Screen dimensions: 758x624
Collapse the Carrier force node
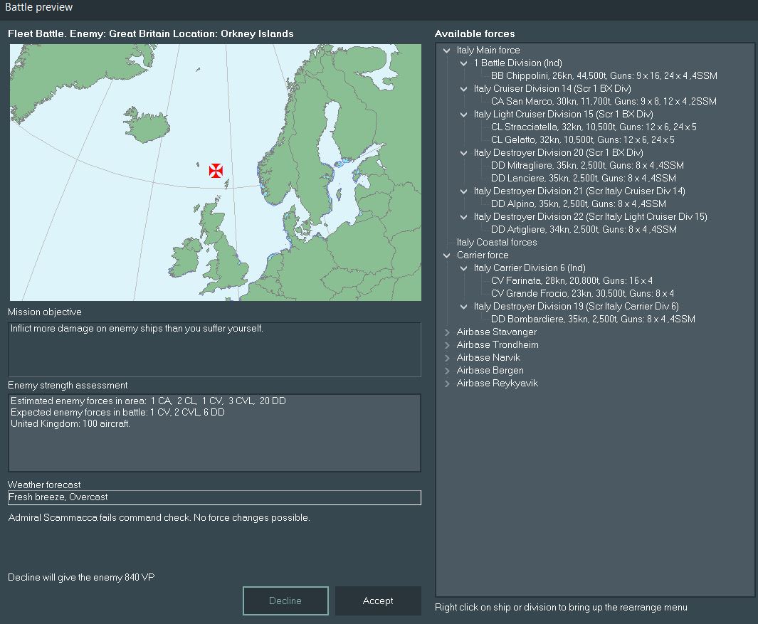(447, 255)
